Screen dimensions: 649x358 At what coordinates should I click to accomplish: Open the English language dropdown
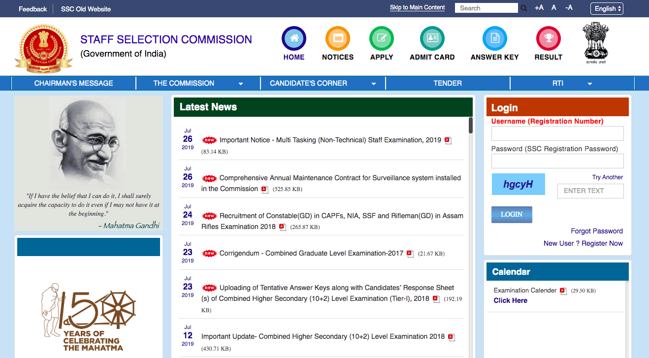pos(607,8)
